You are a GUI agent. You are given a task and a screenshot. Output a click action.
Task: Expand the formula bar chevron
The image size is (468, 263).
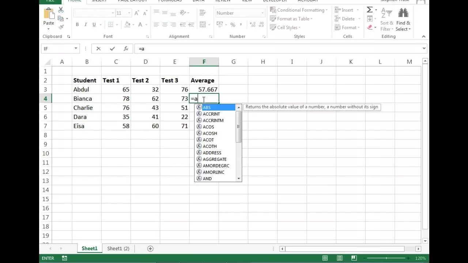pyautogui.click(x=424, y=48)
